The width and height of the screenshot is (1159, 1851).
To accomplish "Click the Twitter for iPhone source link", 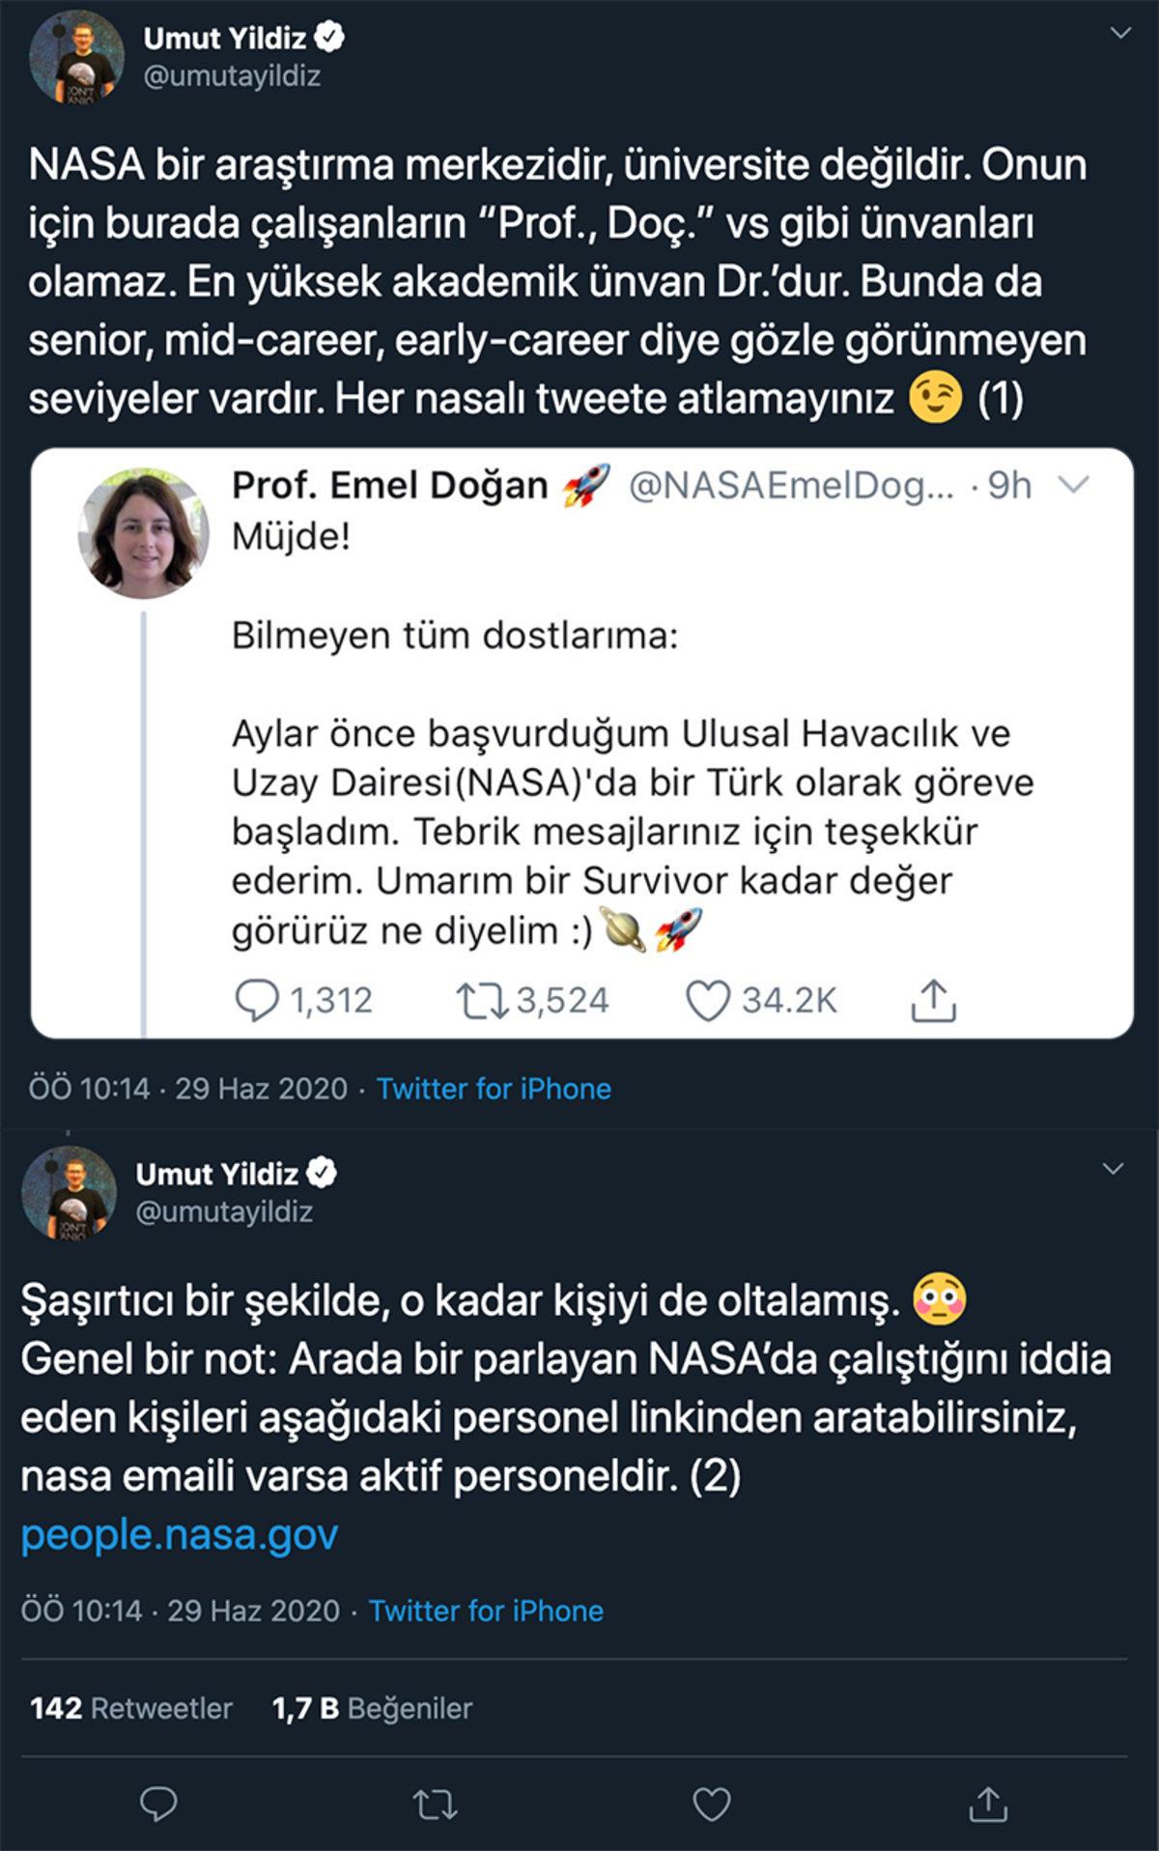I will (x=493, y=1091).
